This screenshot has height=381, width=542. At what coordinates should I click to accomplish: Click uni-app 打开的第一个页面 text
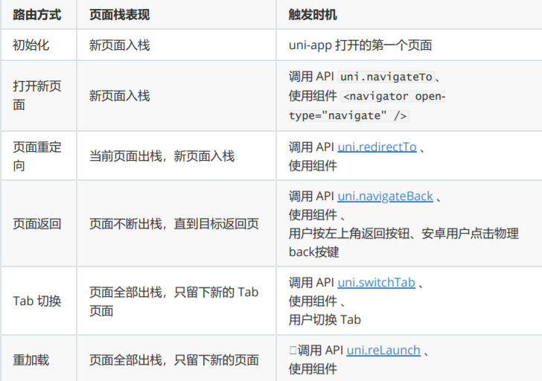360,45
